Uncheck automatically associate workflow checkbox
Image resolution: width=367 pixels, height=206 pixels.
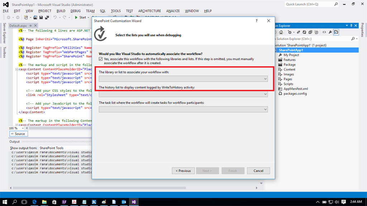click(101, 59)
